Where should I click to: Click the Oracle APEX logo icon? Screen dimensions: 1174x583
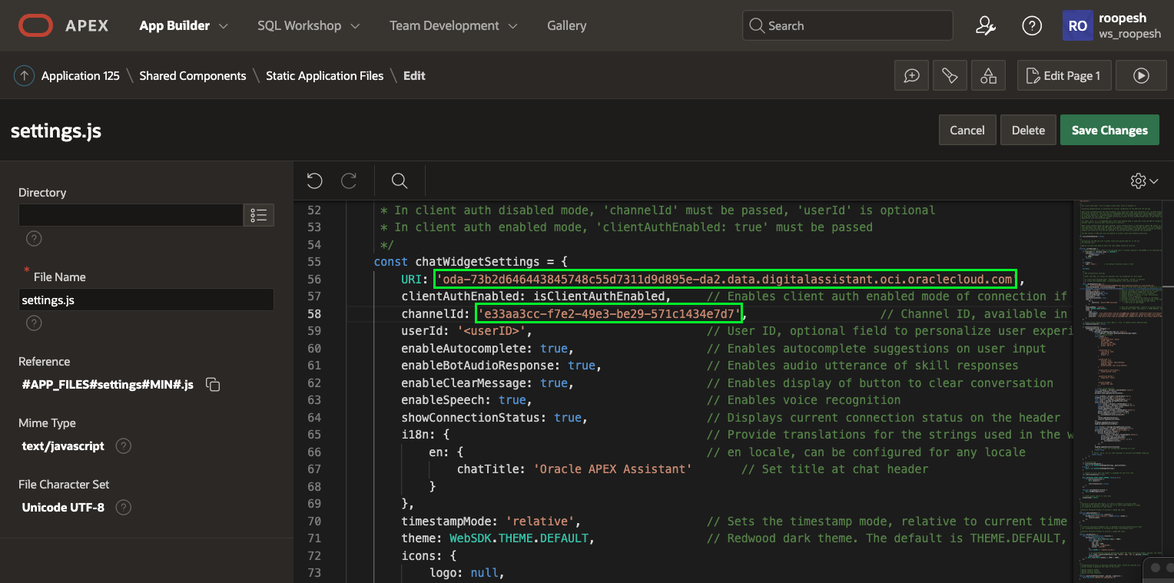[35, 25]
